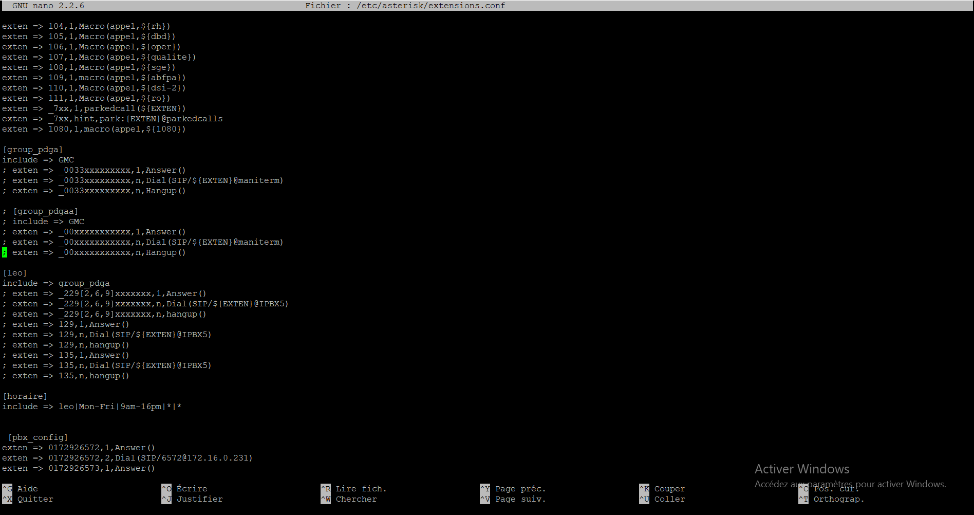
Task: Click the Dial(SIP/6572@172.16.0.231) line
Action: coord(127,458)
